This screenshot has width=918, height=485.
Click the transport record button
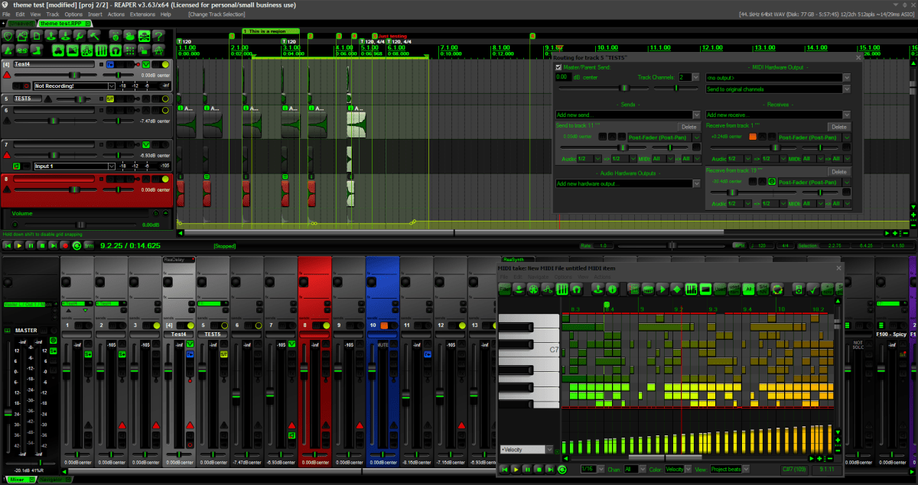coord(64,245)
